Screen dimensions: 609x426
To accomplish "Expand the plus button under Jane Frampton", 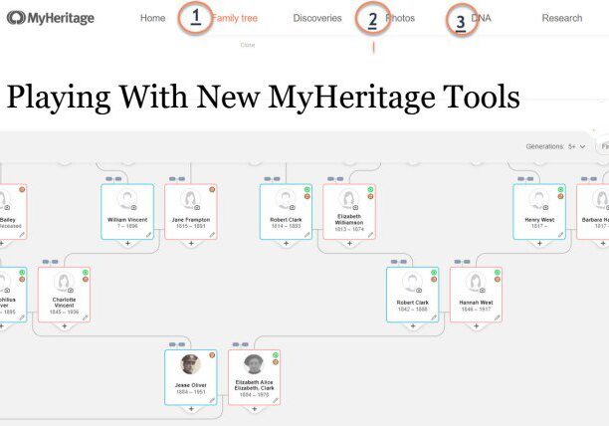I will (191, 244).
